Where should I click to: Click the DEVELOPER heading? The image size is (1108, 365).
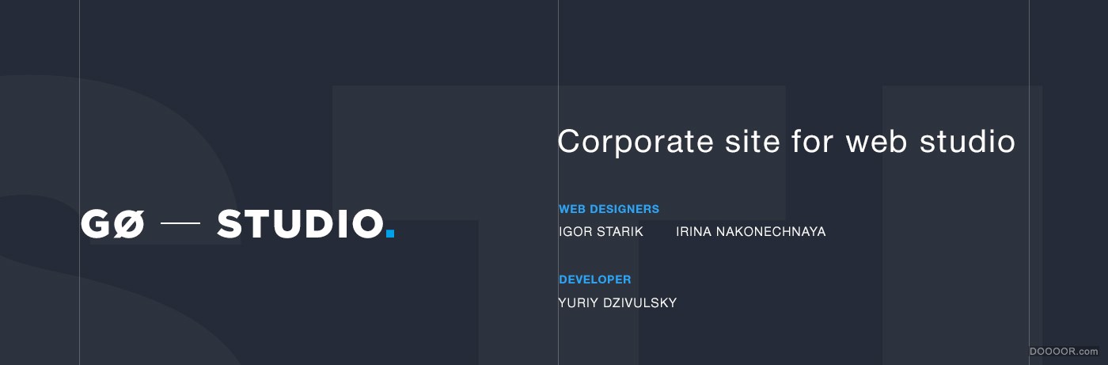click(x=594, y=279)
